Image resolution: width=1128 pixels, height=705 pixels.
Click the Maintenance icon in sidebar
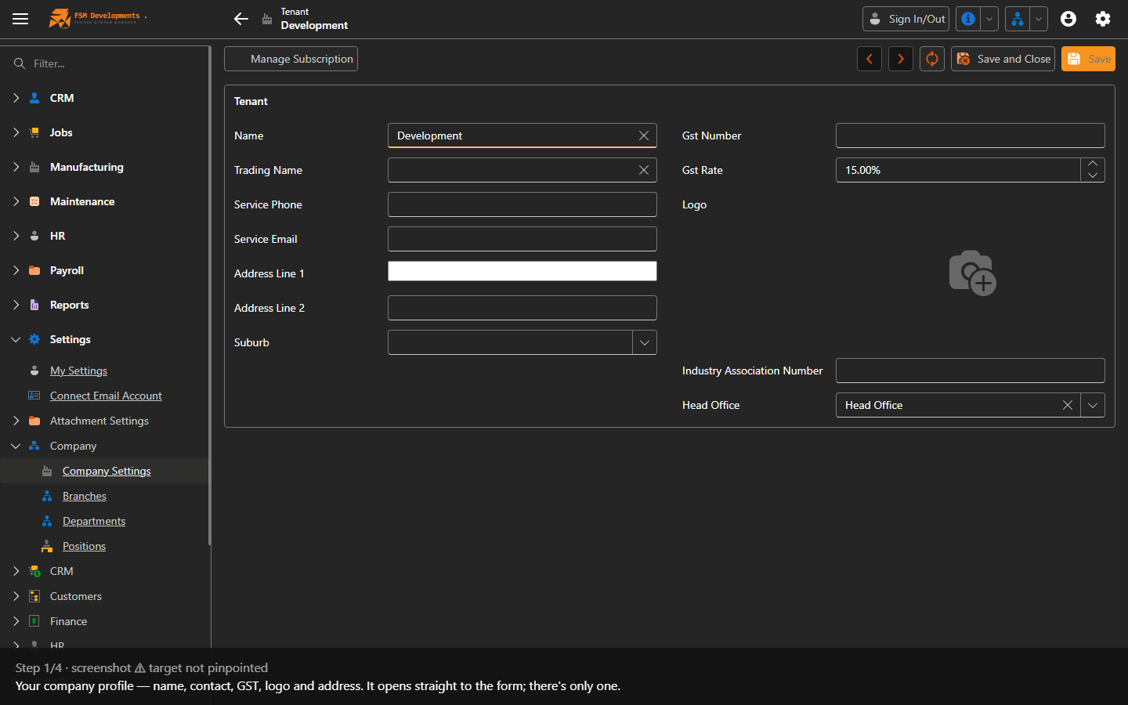tap(34, 201)
